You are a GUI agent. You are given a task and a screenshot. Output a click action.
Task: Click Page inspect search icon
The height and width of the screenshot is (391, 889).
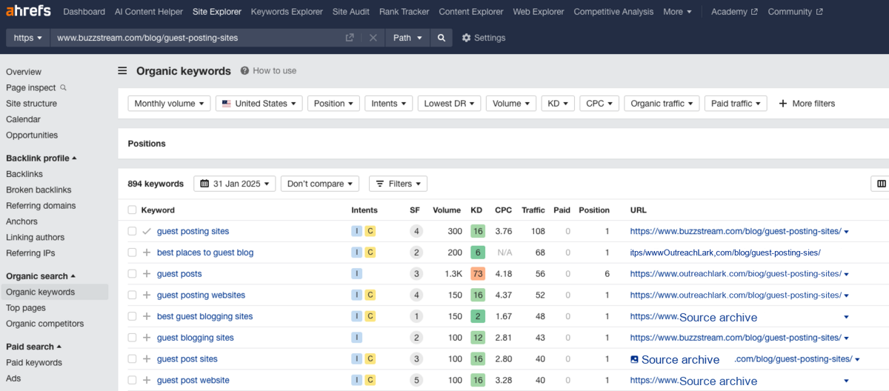(63, 87)
